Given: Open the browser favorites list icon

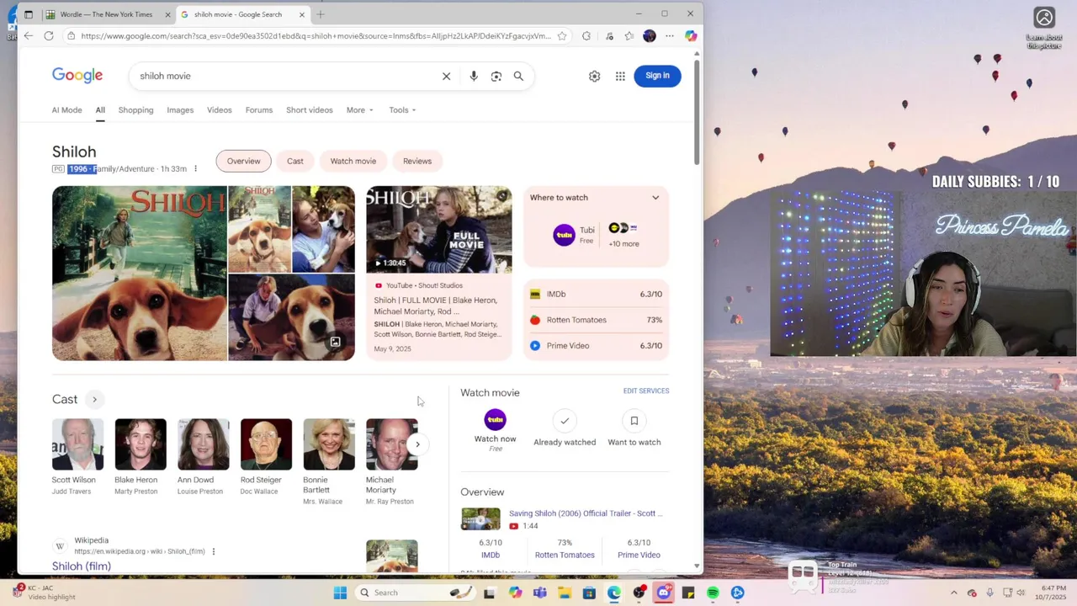Looking at the screenshot, I should click(x=629, y=36).
